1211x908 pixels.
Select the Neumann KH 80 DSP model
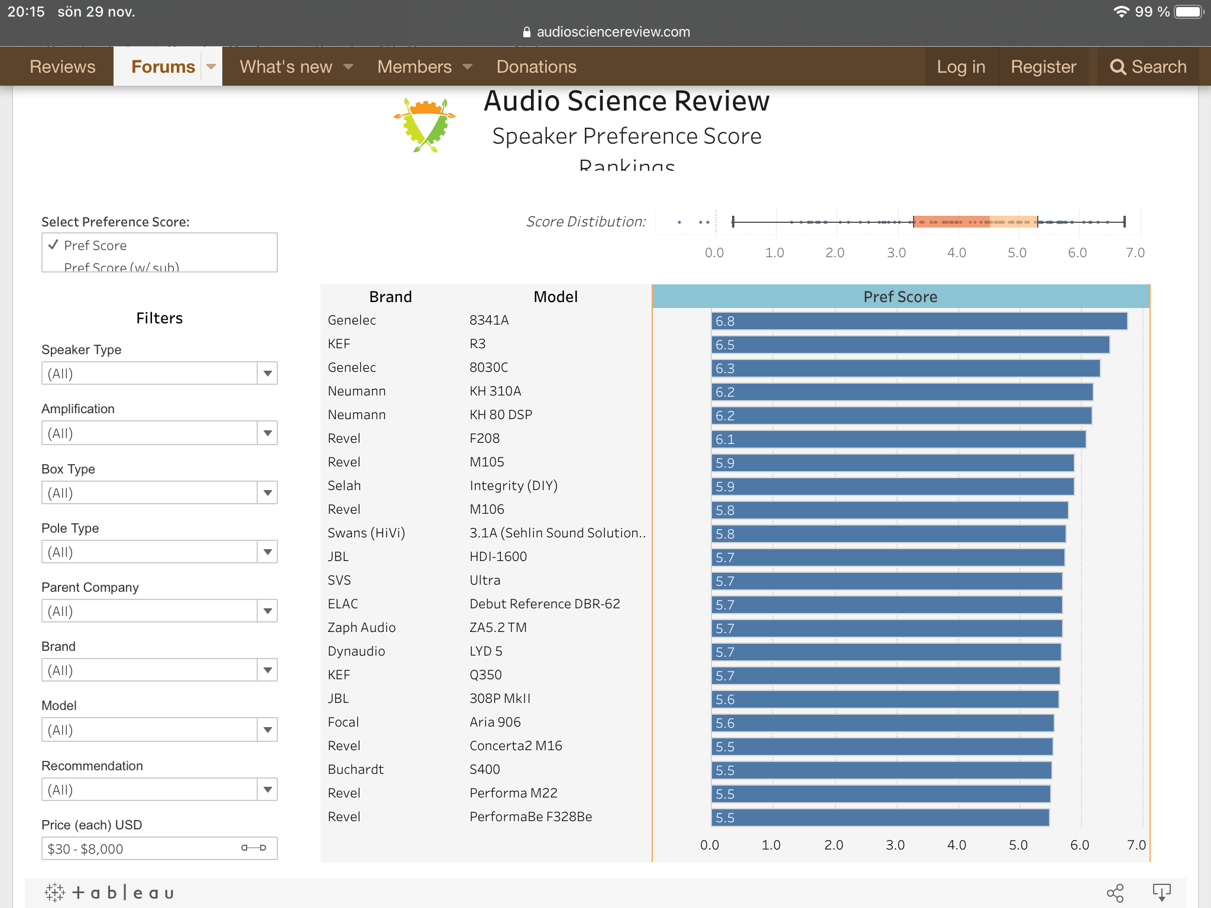pos(501,415)
